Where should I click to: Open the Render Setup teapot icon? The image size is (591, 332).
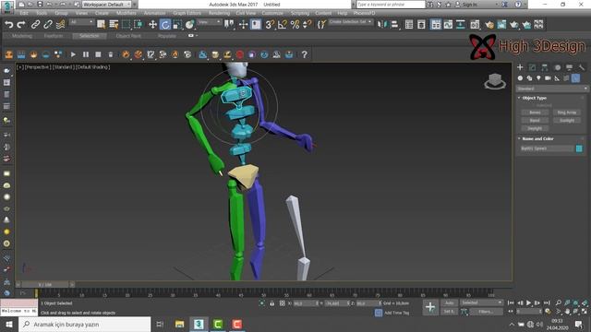click(x=489, y=25)
